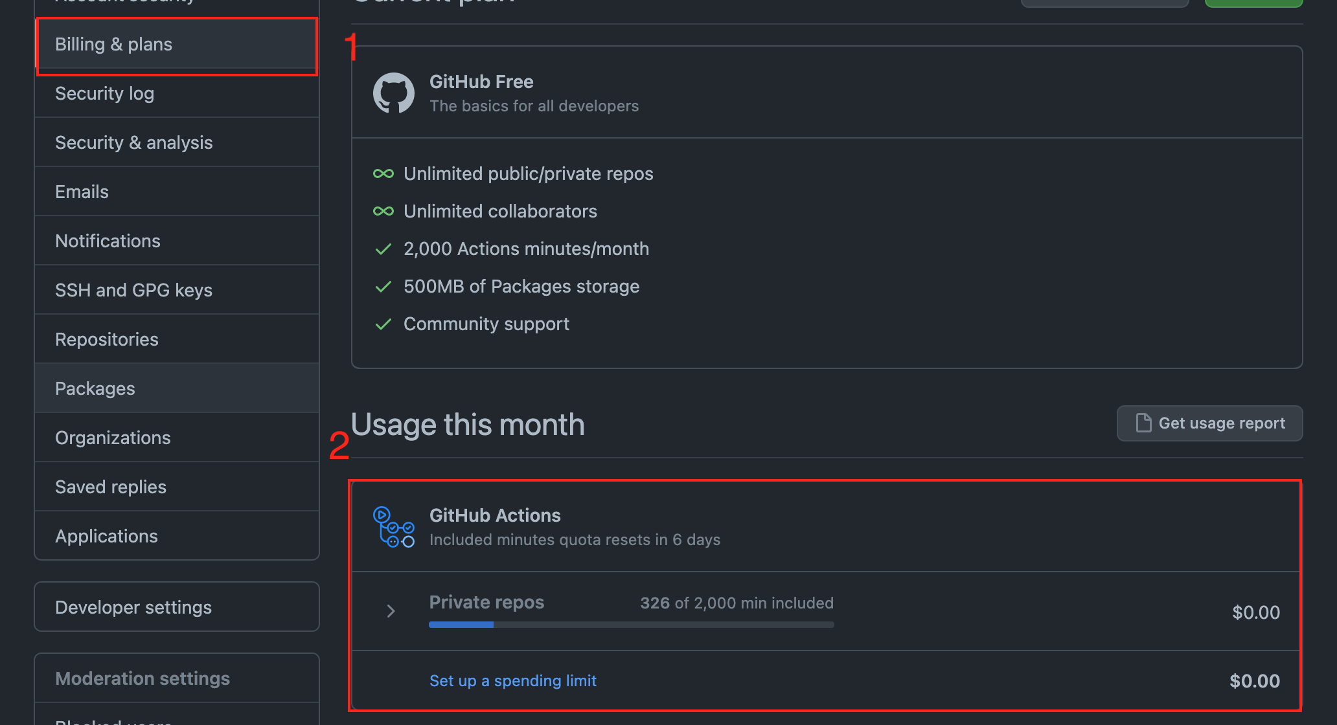The height and width of the screenshot is (725, 1337).
Task: Click the checkmark beside 500MB of Packages storage
Action: click(383, 286)
